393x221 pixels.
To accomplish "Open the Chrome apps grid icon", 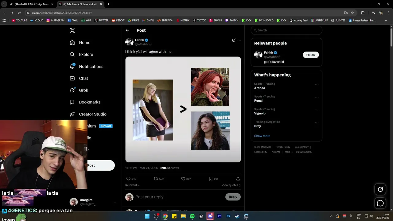I will (4, 21).
